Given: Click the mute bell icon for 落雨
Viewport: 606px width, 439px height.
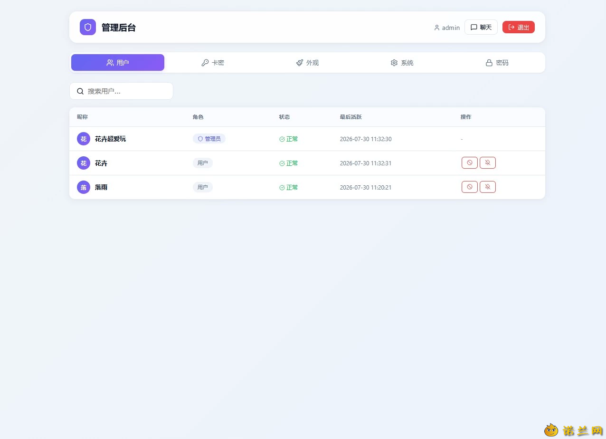Looking at the screenshot, I should (x=488, y=187).
